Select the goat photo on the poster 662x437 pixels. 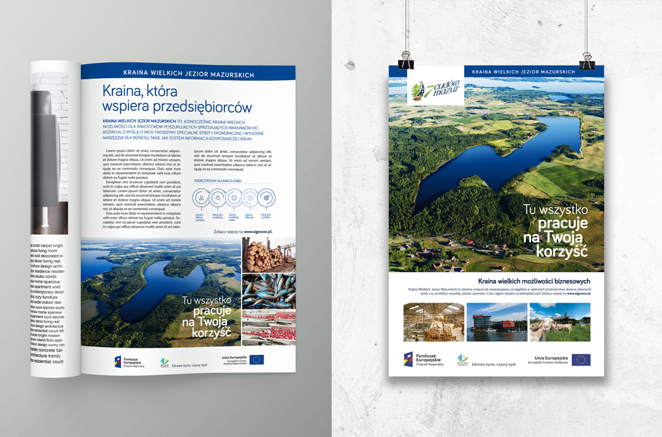pos(560,322)
